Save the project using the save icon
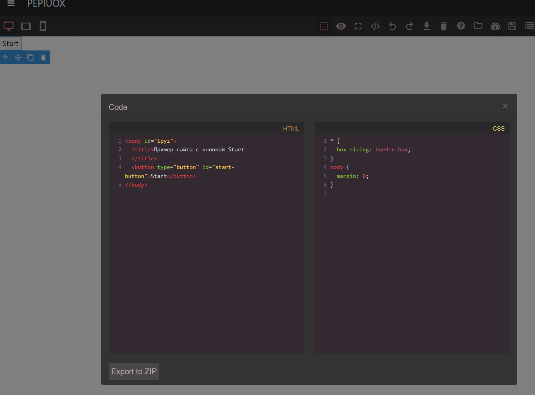The width and height of the screenshot is (535, 395). pyautogui.click(x=512, y=26)
